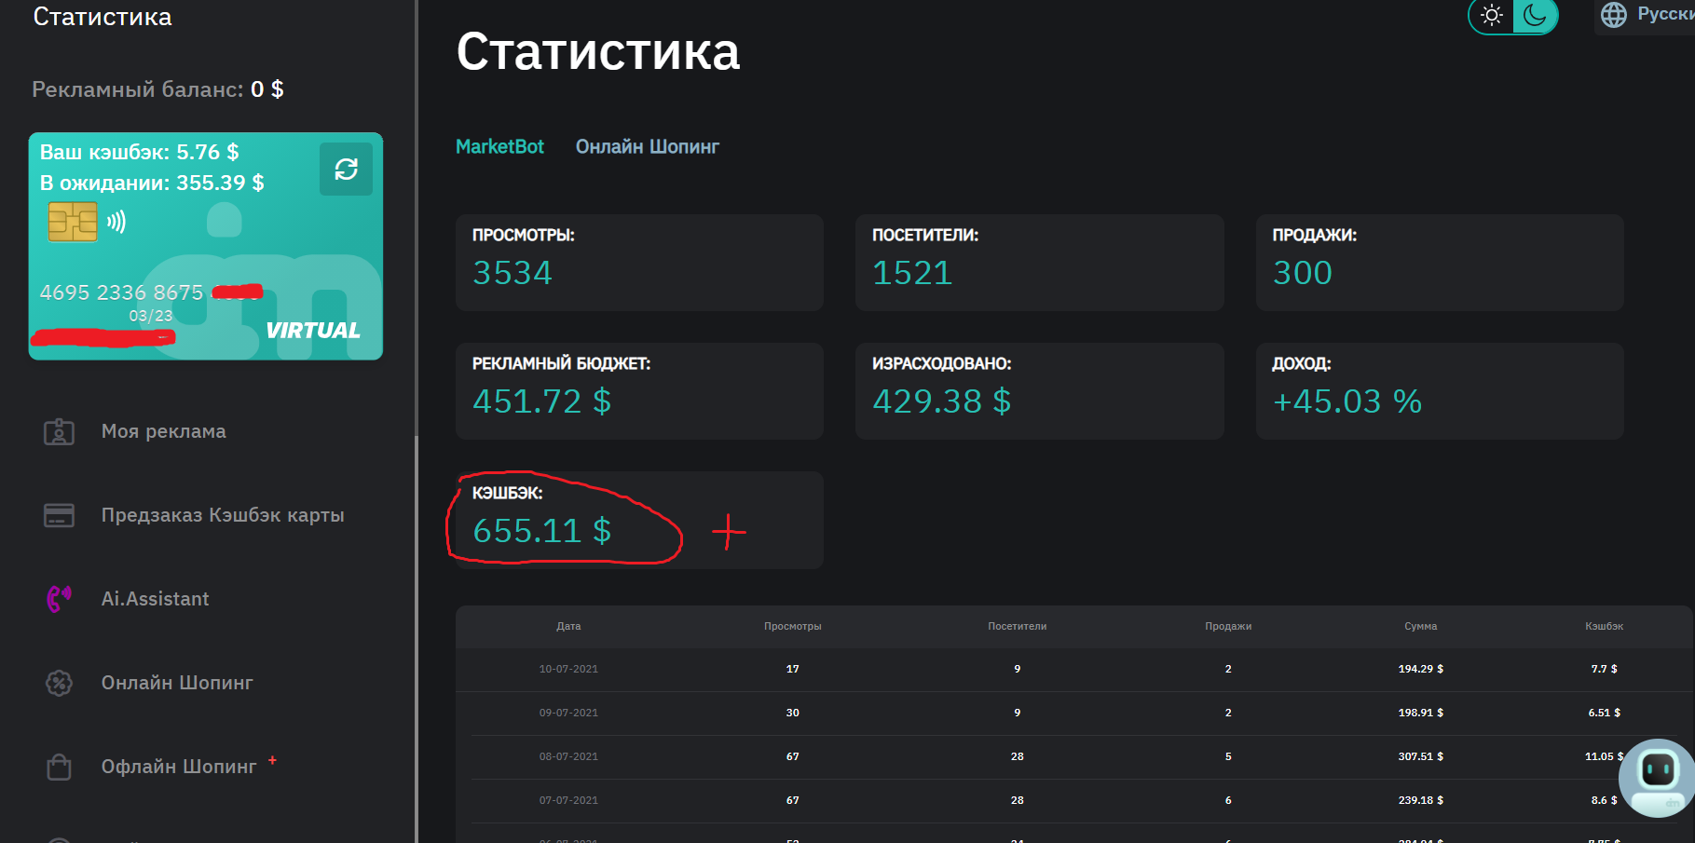Click the Продажи stat card 300
This screenshot has width=1695, height=843.
1440,263
